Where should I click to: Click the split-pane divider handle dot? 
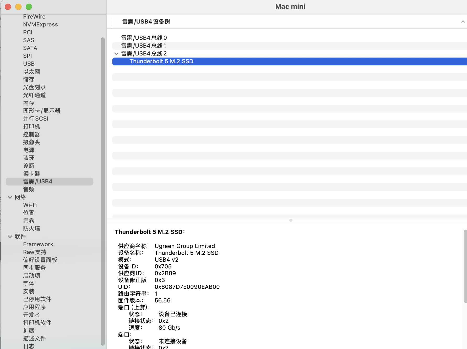pyautogui.click(x=291, y=220)
